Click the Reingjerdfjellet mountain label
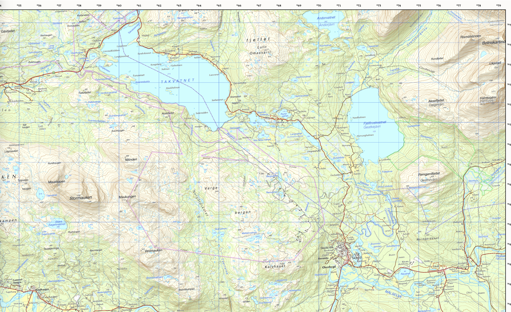The width and height of the screenshot is (511, 312). click(429, 174)
